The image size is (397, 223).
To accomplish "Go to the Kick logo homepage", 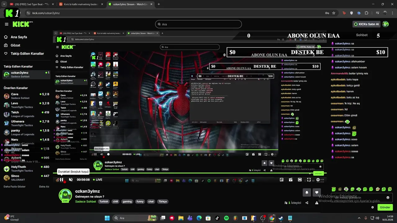I will pyautogui.click(x=23, y=24).
